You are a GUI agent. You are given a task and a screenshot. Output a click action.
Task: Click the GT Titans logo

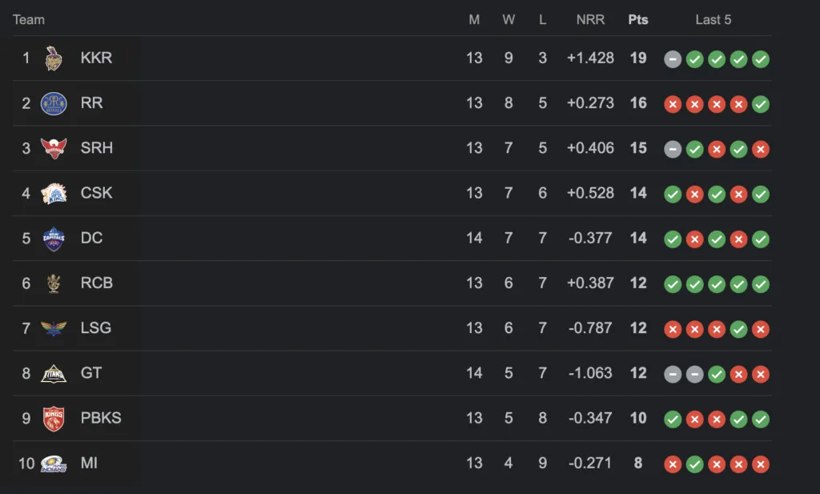tap(54, 374)
